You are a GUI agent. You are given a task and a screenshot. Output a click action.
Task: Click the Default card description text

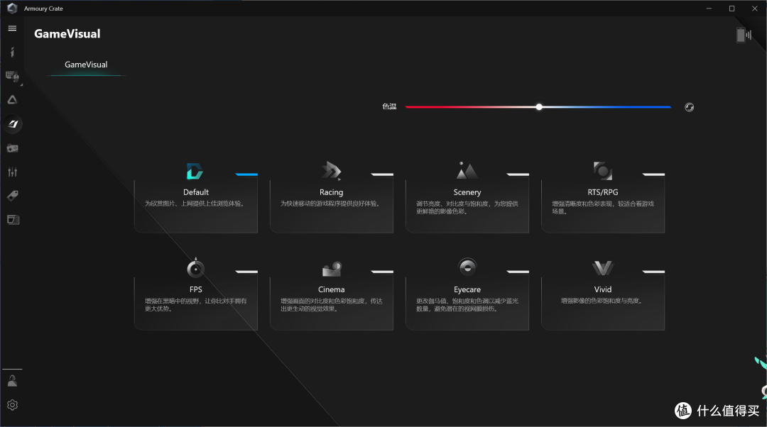coord(195,204)
